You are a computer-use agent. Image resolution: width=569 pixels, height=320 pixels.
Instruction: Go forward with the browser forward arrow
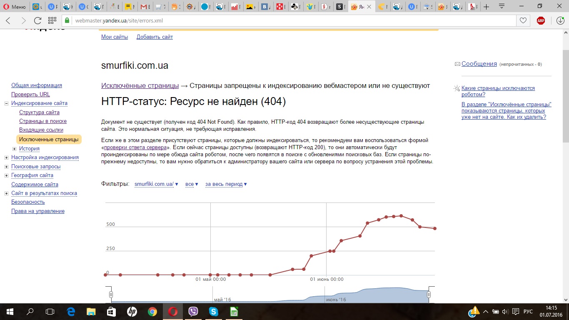coord(23,20)
